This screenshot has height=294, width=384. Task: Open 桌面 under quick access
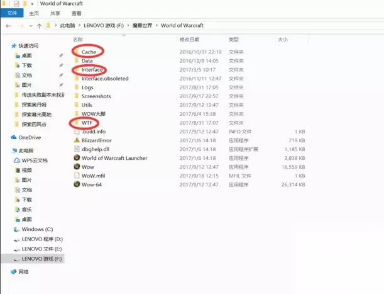[26, 55]
